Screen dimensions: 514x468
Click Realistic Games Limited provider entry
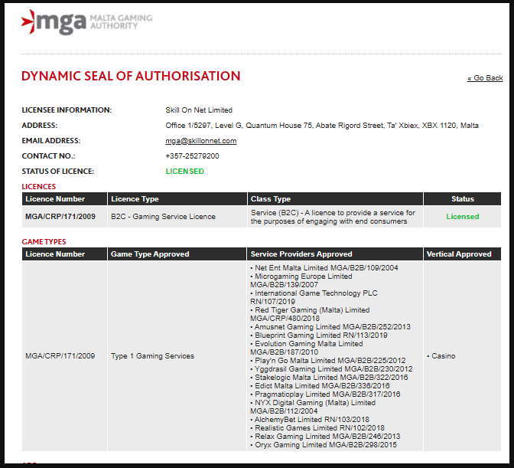pos(317,428)
